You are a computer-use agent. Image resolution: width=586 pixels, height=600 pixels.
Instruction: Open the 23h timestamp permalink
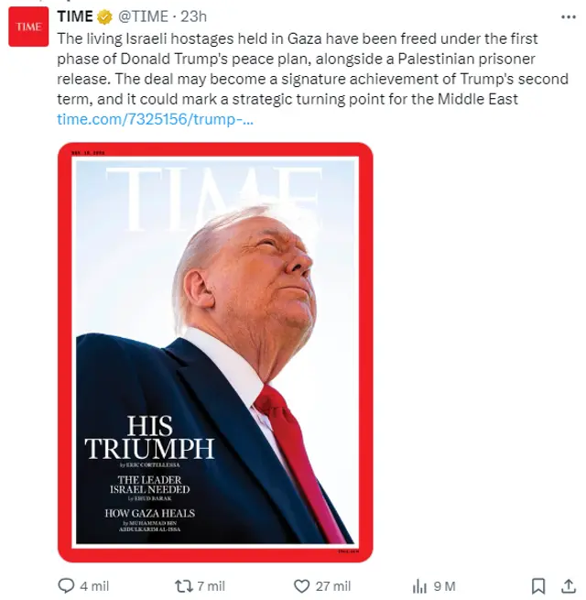point(194,17)
